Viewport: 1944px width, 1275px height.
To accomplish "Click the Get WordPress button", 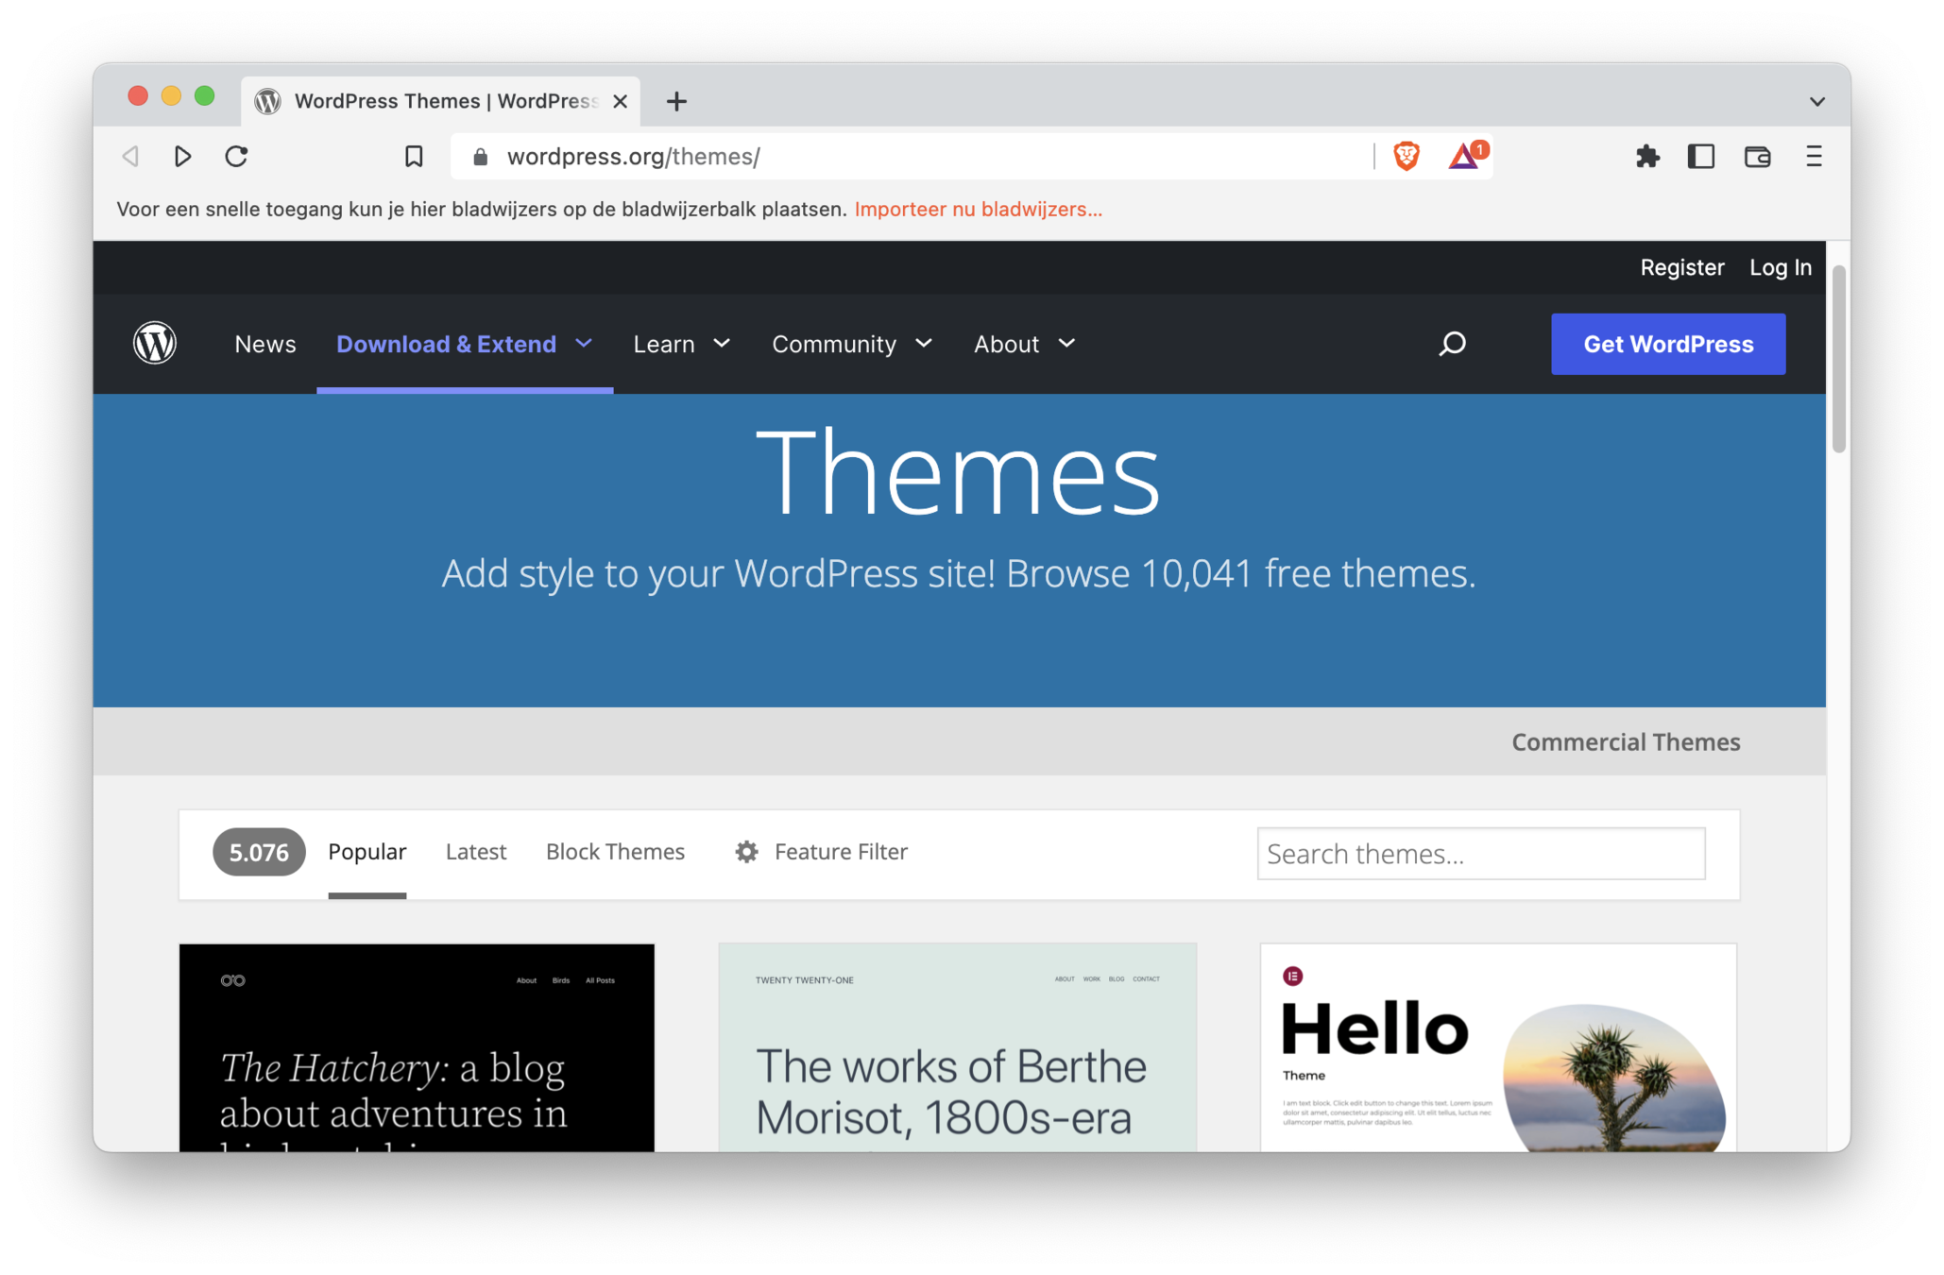I will point(1667,344).
